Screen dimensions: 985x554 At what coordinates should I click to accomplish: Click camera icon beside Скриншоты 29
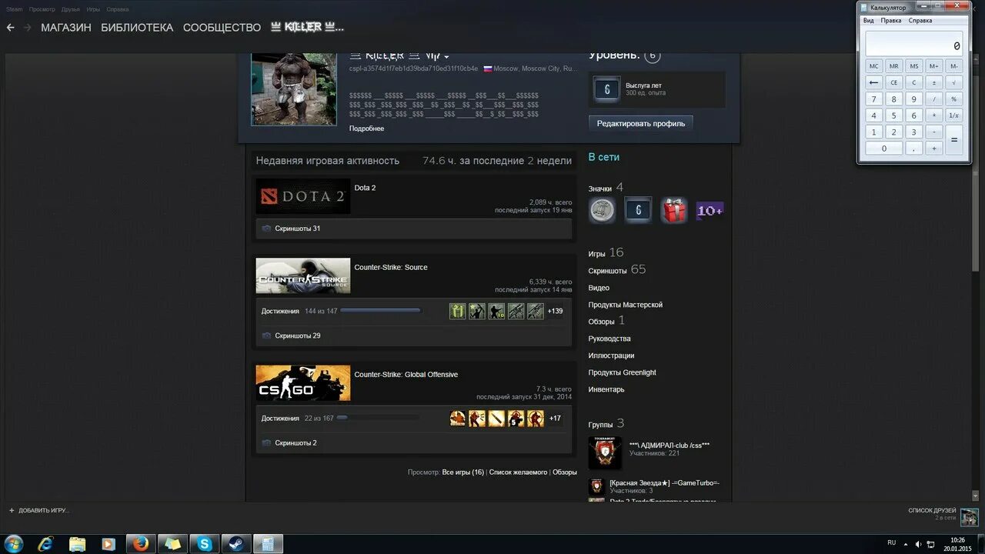point(266,335)
